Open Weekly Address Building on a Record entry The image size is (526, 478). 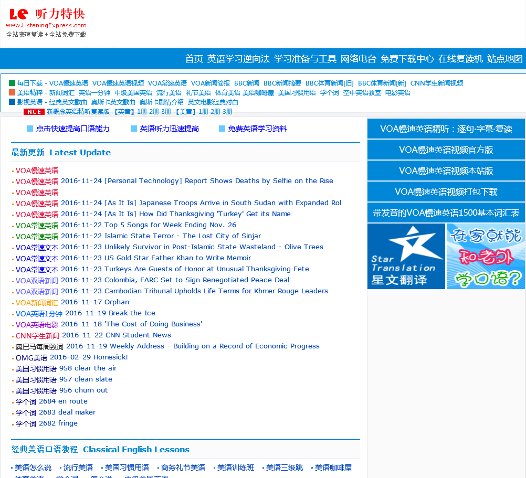pos(193,346)
